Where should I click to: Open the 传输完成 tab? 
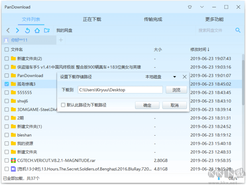(x=153, y=19)
